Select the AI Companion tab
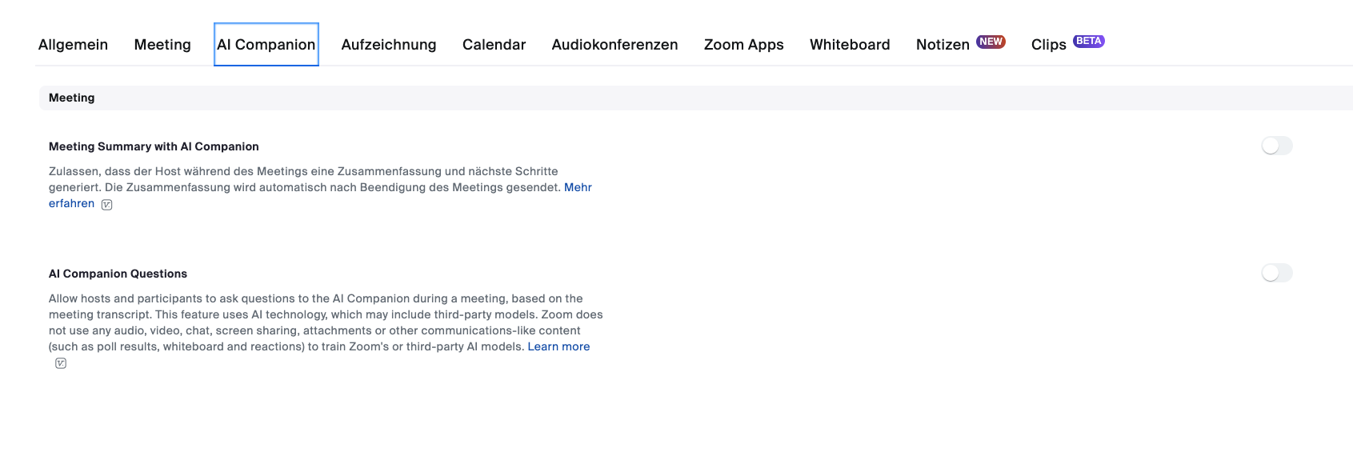Viewport: 1353px width, 468px height. 266,45
